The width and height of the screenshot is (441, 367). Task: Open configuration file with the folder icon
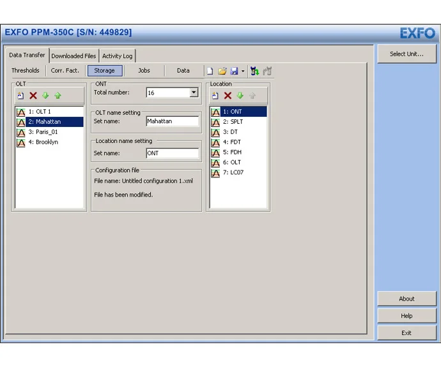click(x=222, y=71)
